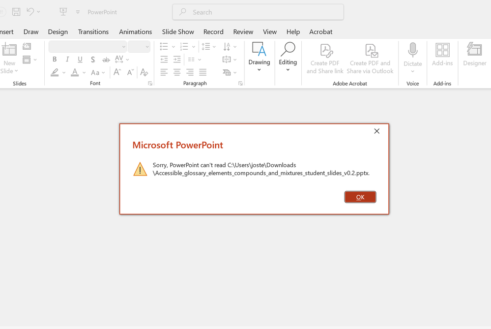Click the Text Direction icon
The image size is (491, 329).
click(227, 47)
